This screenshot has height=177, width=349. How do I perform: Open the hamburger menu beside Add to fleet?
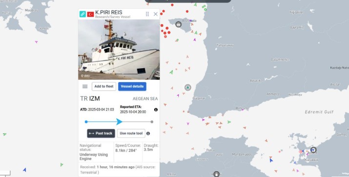(x=85, y=87)
